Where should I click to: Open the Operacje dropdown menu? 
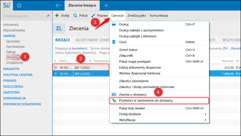coord(117,16)
